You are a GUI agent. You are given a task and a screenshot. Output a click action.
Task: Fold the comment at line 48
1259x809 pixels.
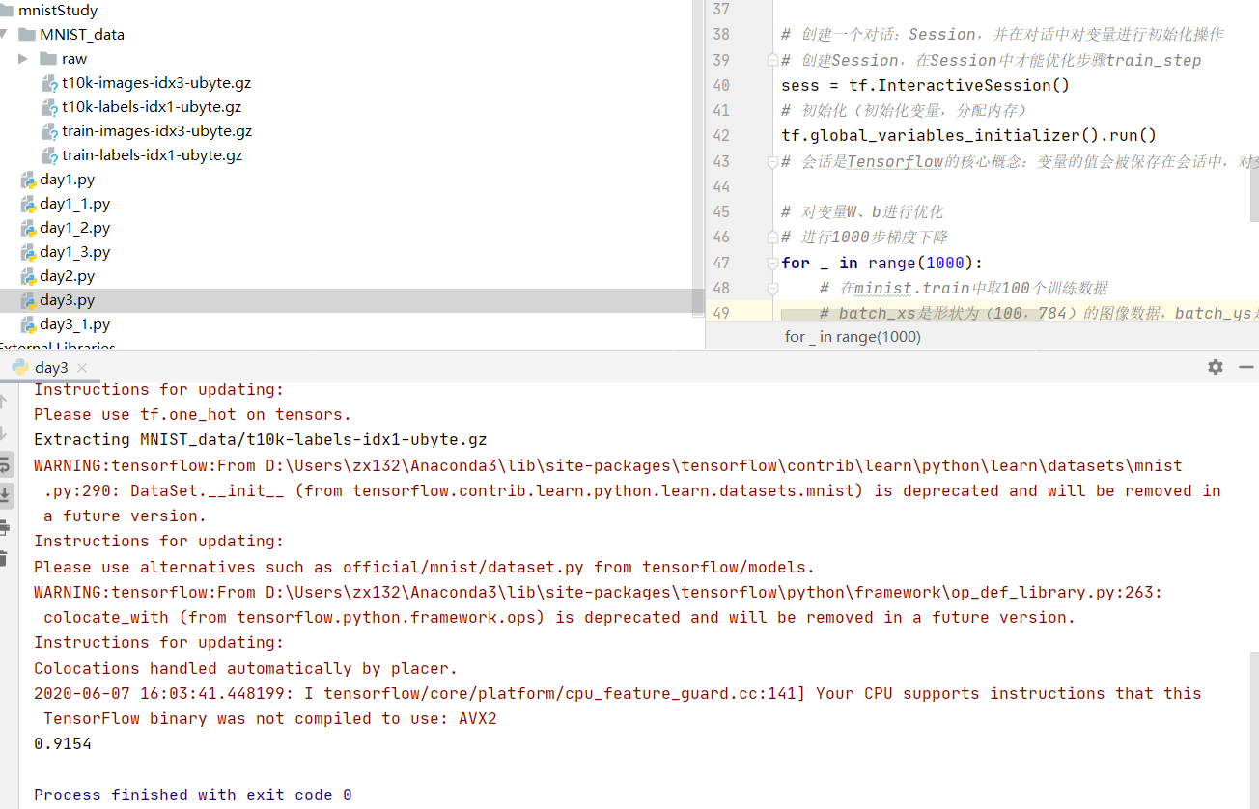coord(771,288)
